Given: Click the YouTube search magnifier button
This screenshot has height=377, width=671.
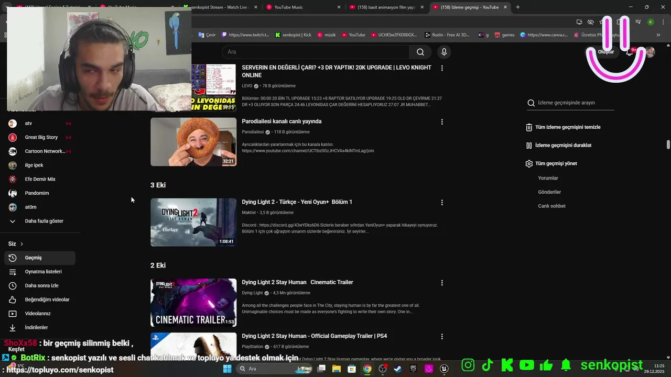Looking at the screenshot, I should coord(420,52).
